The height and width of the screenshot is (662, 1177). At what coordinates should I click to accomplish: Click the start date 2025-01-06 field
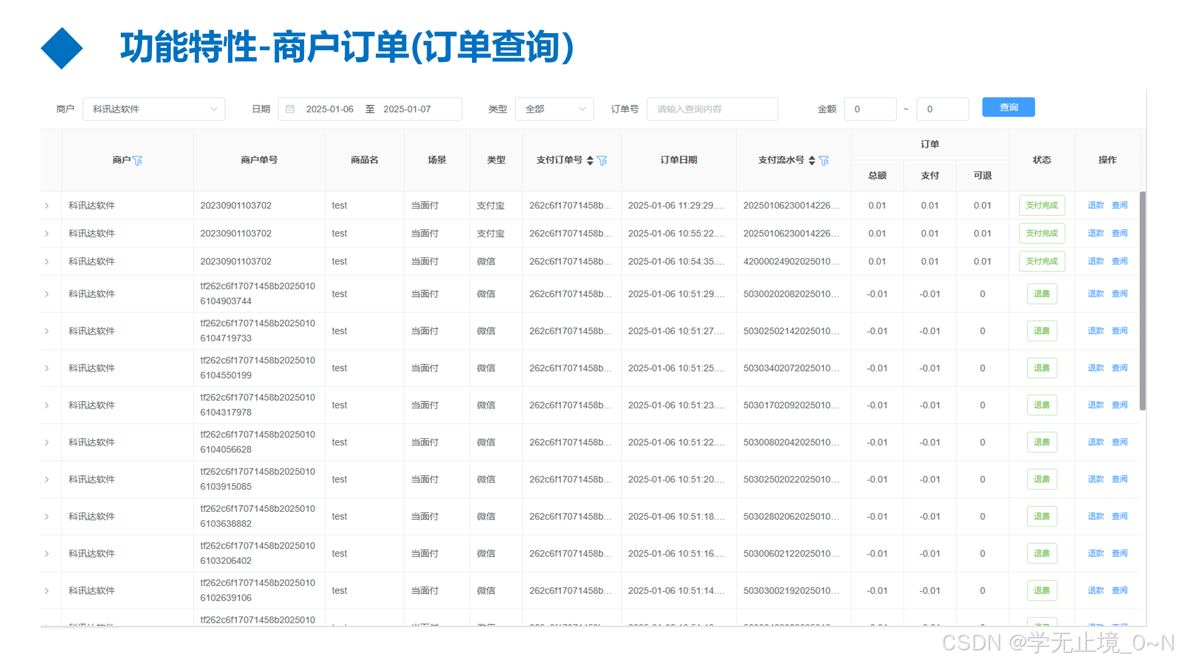point(330,108)
